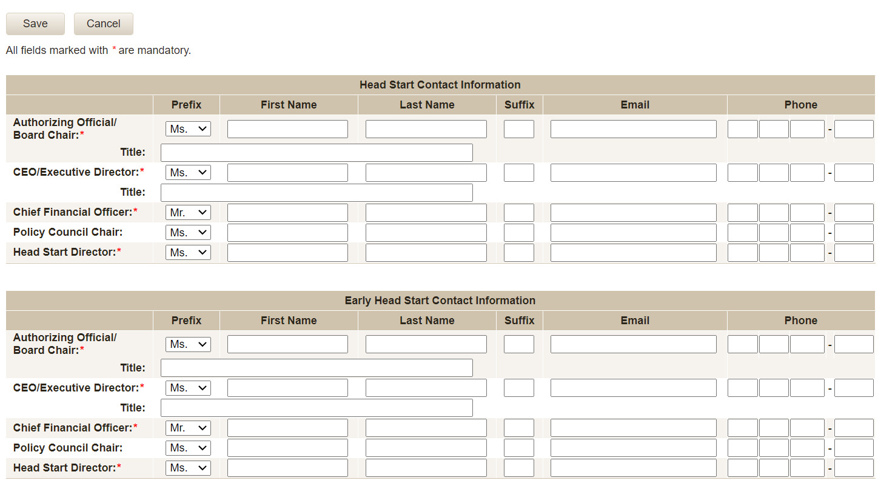
Task: Click First Name field for Head Start Authorizing Official
Action: 287,129
